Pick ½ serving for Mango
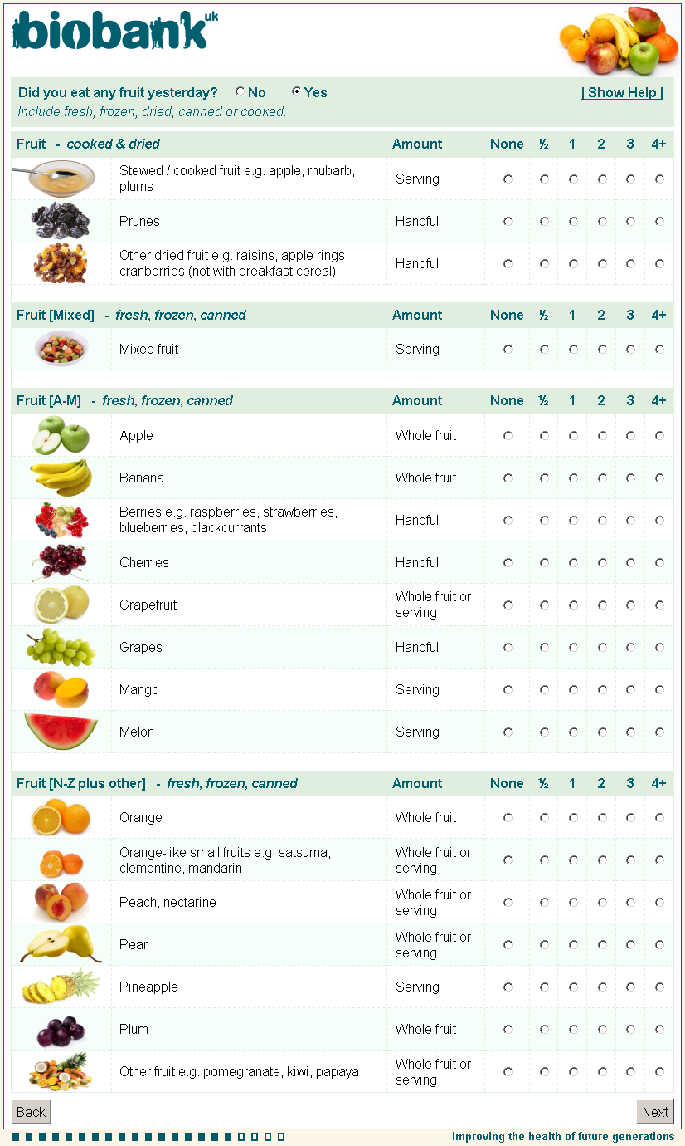The image size is (685, 1146). tap(544, 690)
